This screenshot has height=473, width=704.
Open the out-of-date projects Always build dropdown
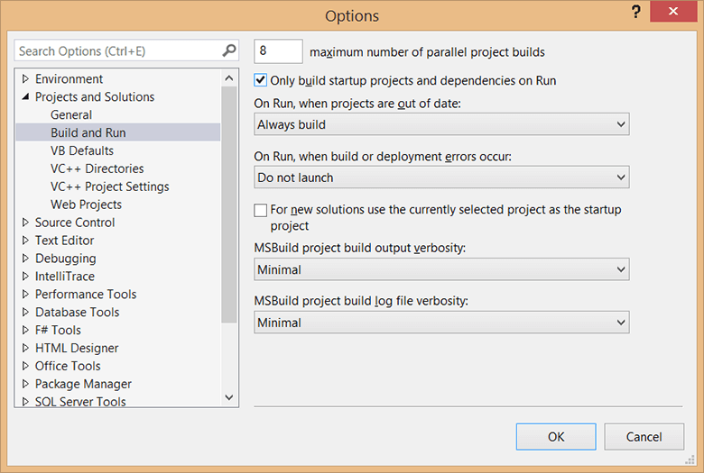tap(441, 124)
